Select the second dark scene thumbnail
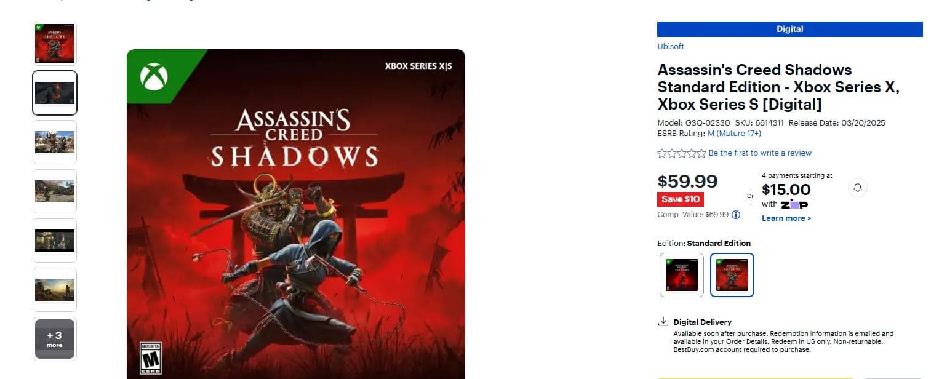Image resolution: width=947 pixels, height=379 pixels. pyautogui.click(x=55, y=93)
